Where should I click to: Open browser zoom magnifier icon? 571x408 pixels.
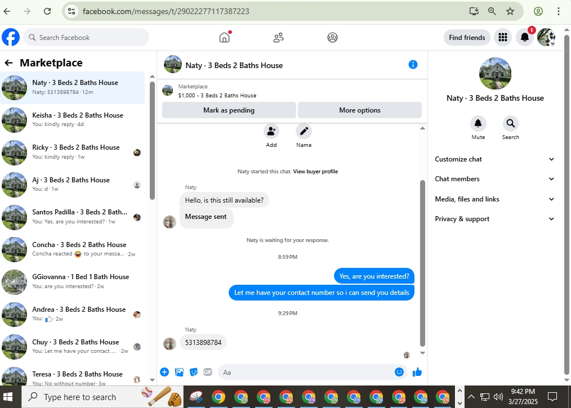pyautogui.click(x=492, y=11)
